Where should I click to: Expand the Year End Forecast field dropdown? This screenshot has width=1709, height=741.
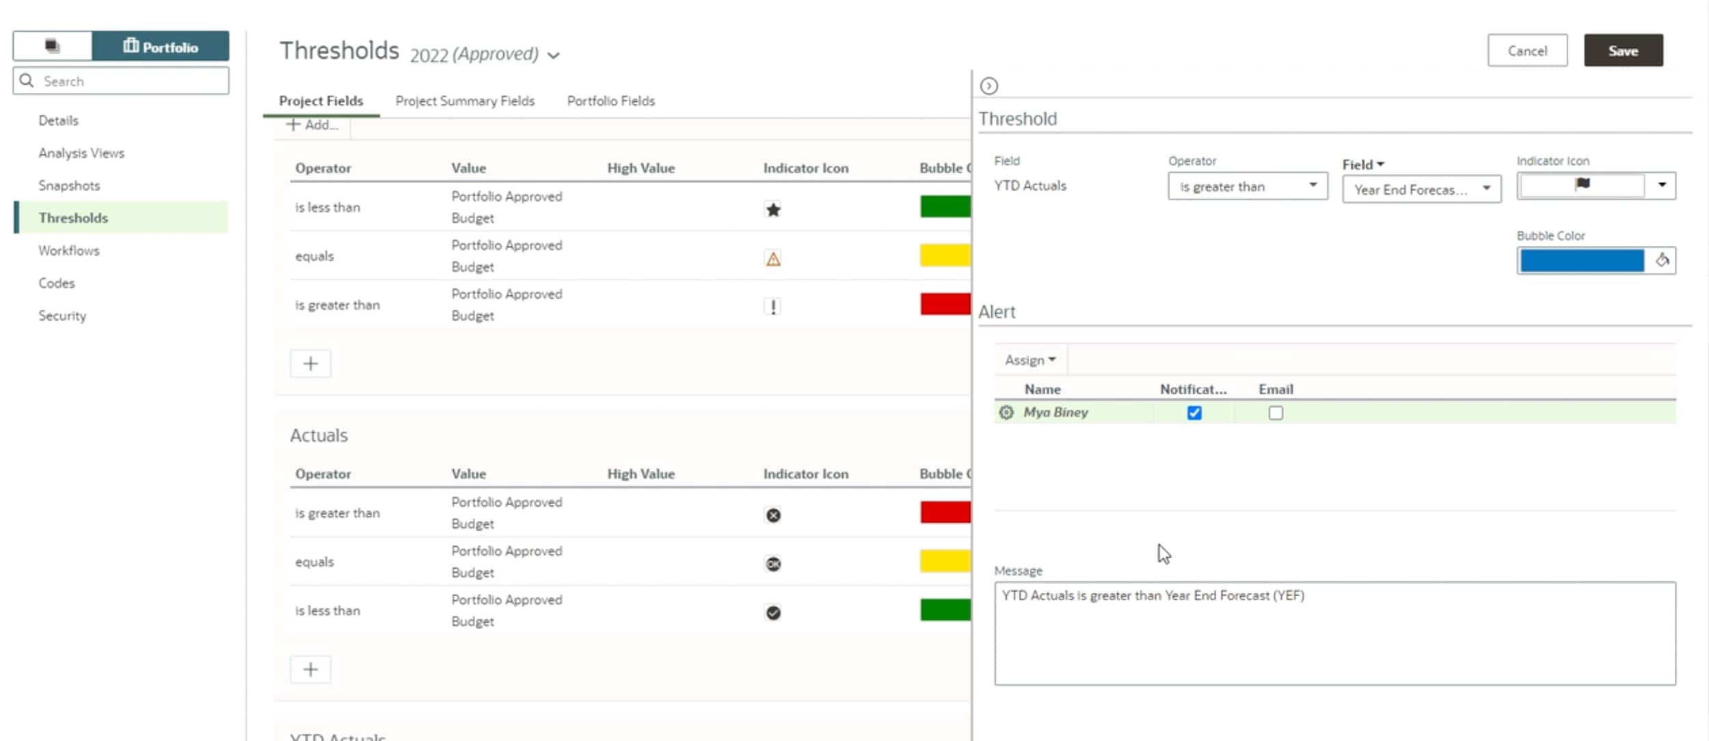click(1421, 189)
